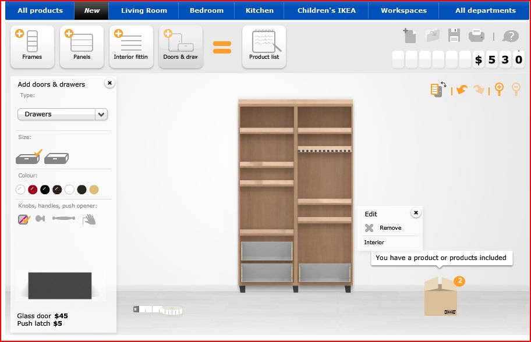531x342 pixels.
Task: Close the Edit popup
Action: coord(416,212)
